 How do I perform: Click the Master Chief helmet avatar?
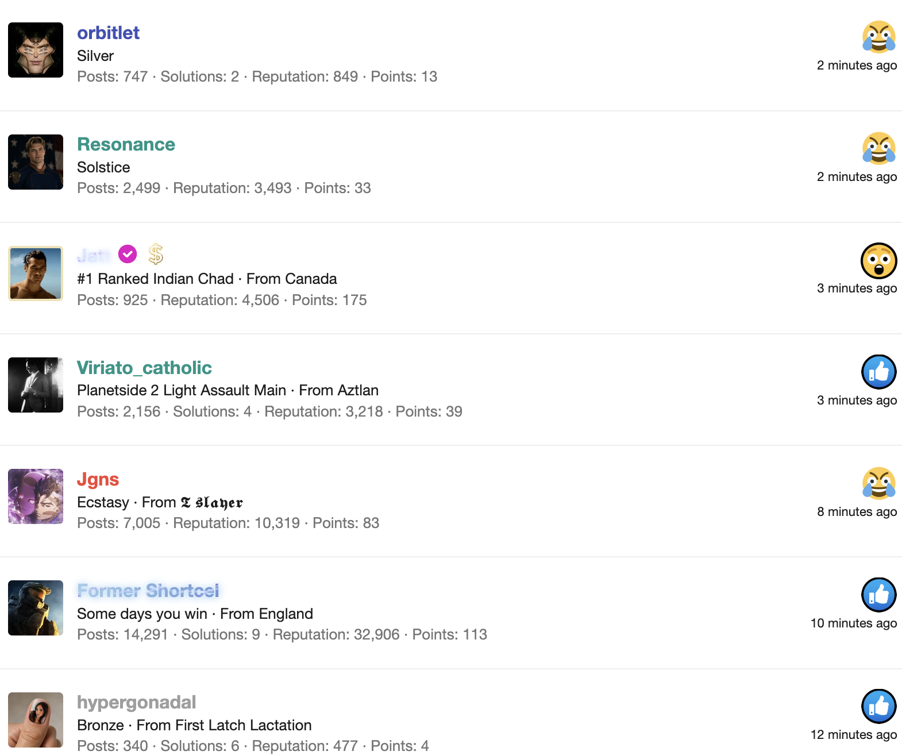pos(36,608)
